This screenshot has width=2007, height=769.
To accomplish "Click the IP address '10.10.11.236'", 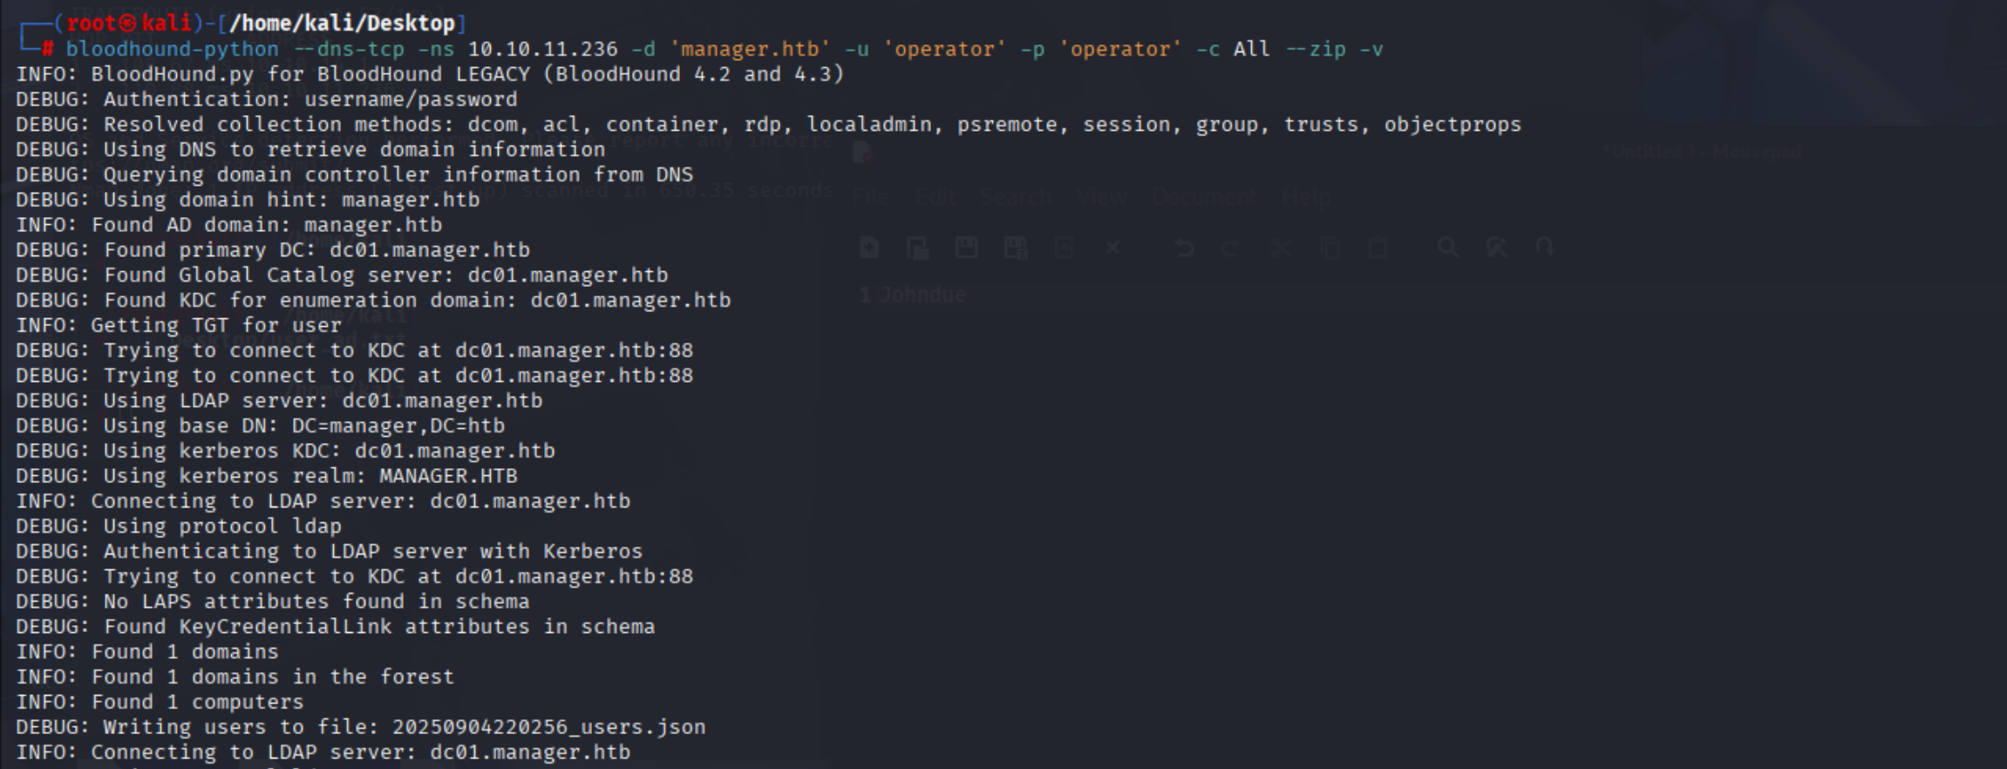I will point(543,50).
